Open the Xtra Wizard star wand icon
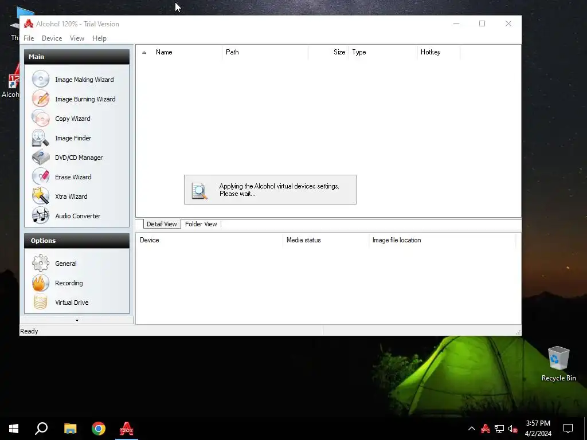Image resolution: width=587 pixels, height=440 pixels. tap(41, 196)
